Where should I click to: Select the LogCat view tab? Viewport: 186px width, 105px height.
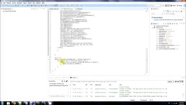coord(74,78)
